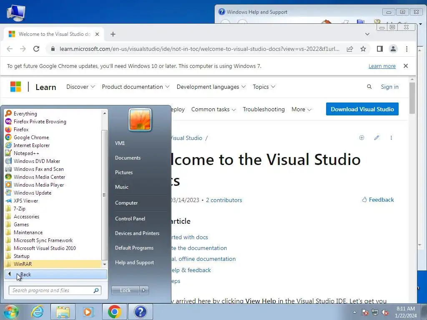Toggle Chrome side panel
427x320 pixels.
pos(379,49)
